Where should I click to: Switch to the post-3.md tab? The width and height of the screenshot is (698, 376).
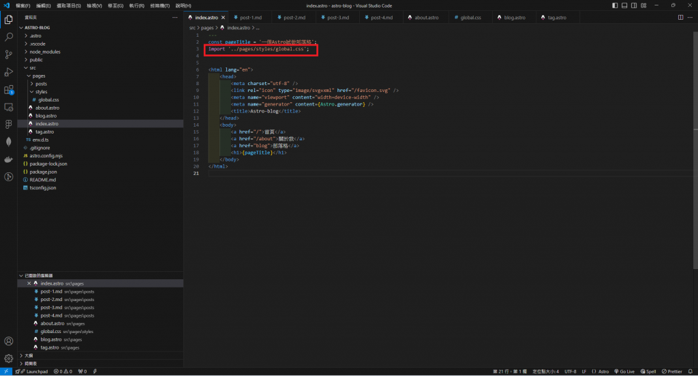[337, 17]
